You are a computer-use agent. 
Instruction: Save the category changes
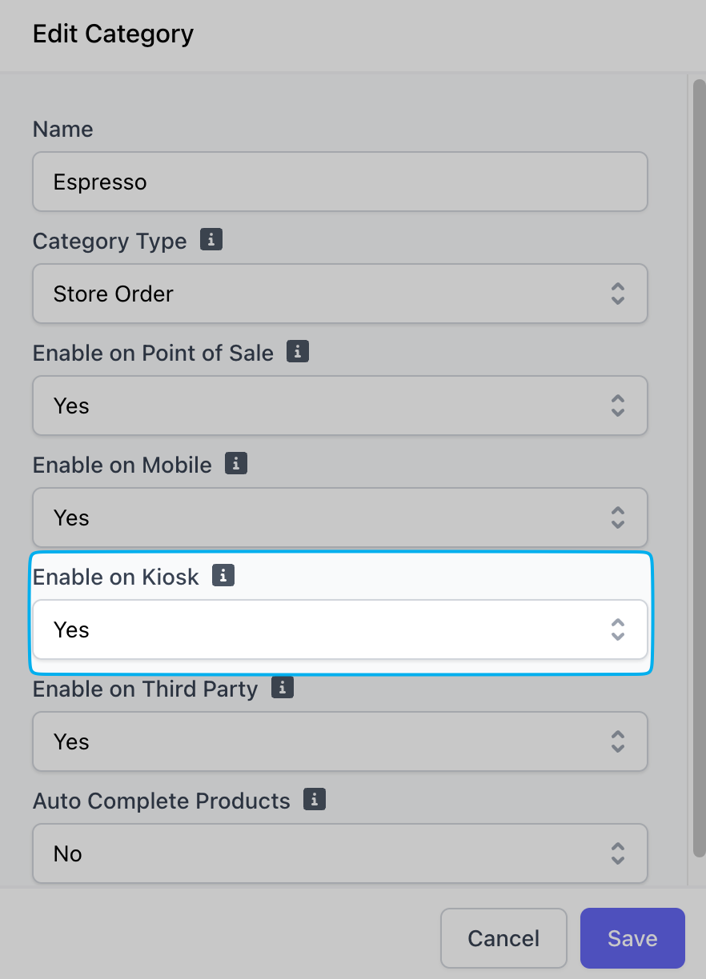tap(632, 938)
